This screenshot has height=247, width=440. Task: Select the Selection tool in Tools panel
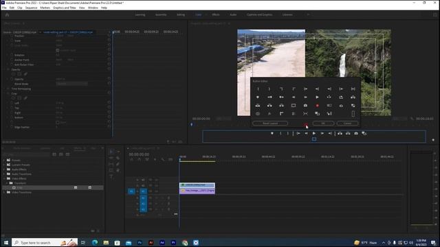(111, 152)
